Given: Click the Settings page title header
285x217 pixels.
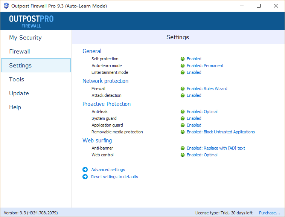Looking at the screenshot, I should tap(178, 37).
